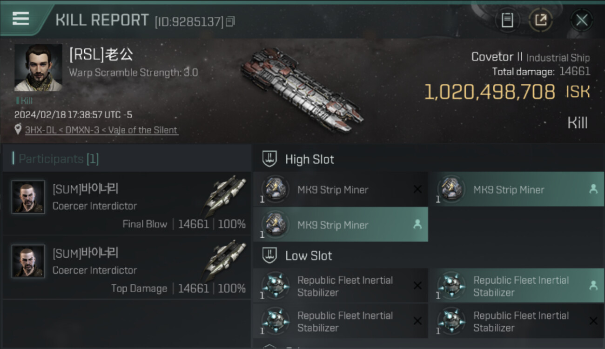Click the Top Damage participant row
This screenshot has width=605, height=349.
pyautogui.click(x=127, y=268)
